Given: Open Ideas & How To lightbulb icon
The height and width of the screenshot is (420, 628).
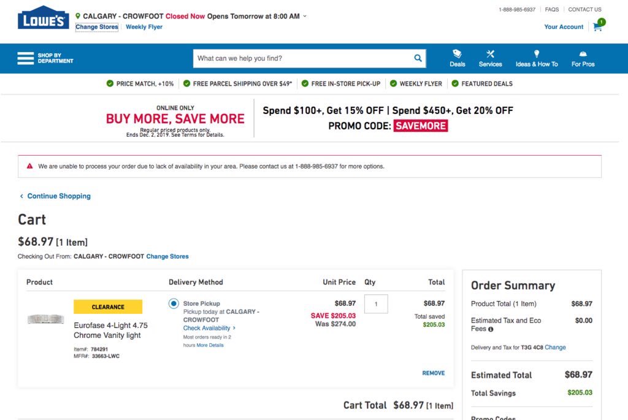Looking at the screenshot, I should click(537, 54).
